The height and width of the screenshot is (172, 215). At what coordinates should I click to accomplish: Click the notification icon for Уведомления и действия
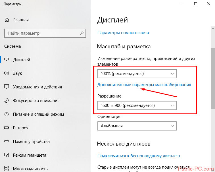(7, 87)
